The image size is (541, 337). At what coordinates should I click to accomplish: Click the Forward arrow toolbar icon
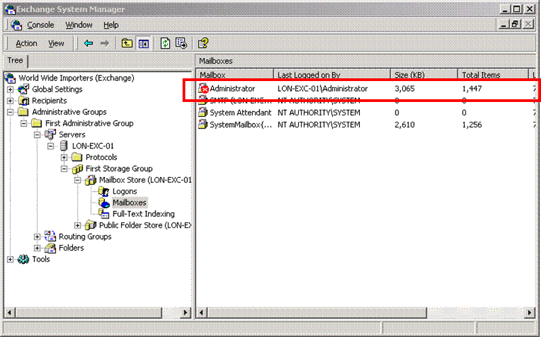click(x=105, y=43)
